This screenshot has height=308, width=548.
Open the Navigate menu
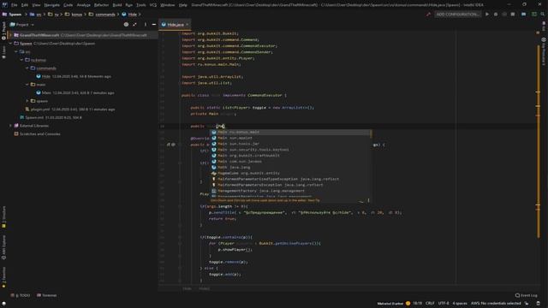click(51, 5)
